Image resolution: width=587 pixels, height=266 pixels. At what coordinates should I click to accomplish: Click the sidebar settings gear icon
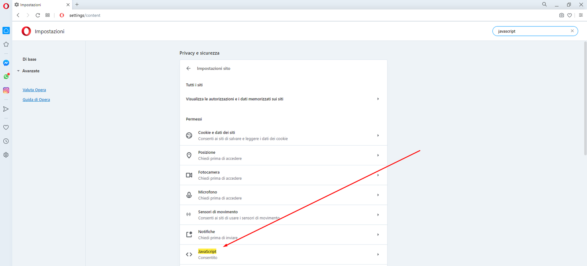point(6,155)
